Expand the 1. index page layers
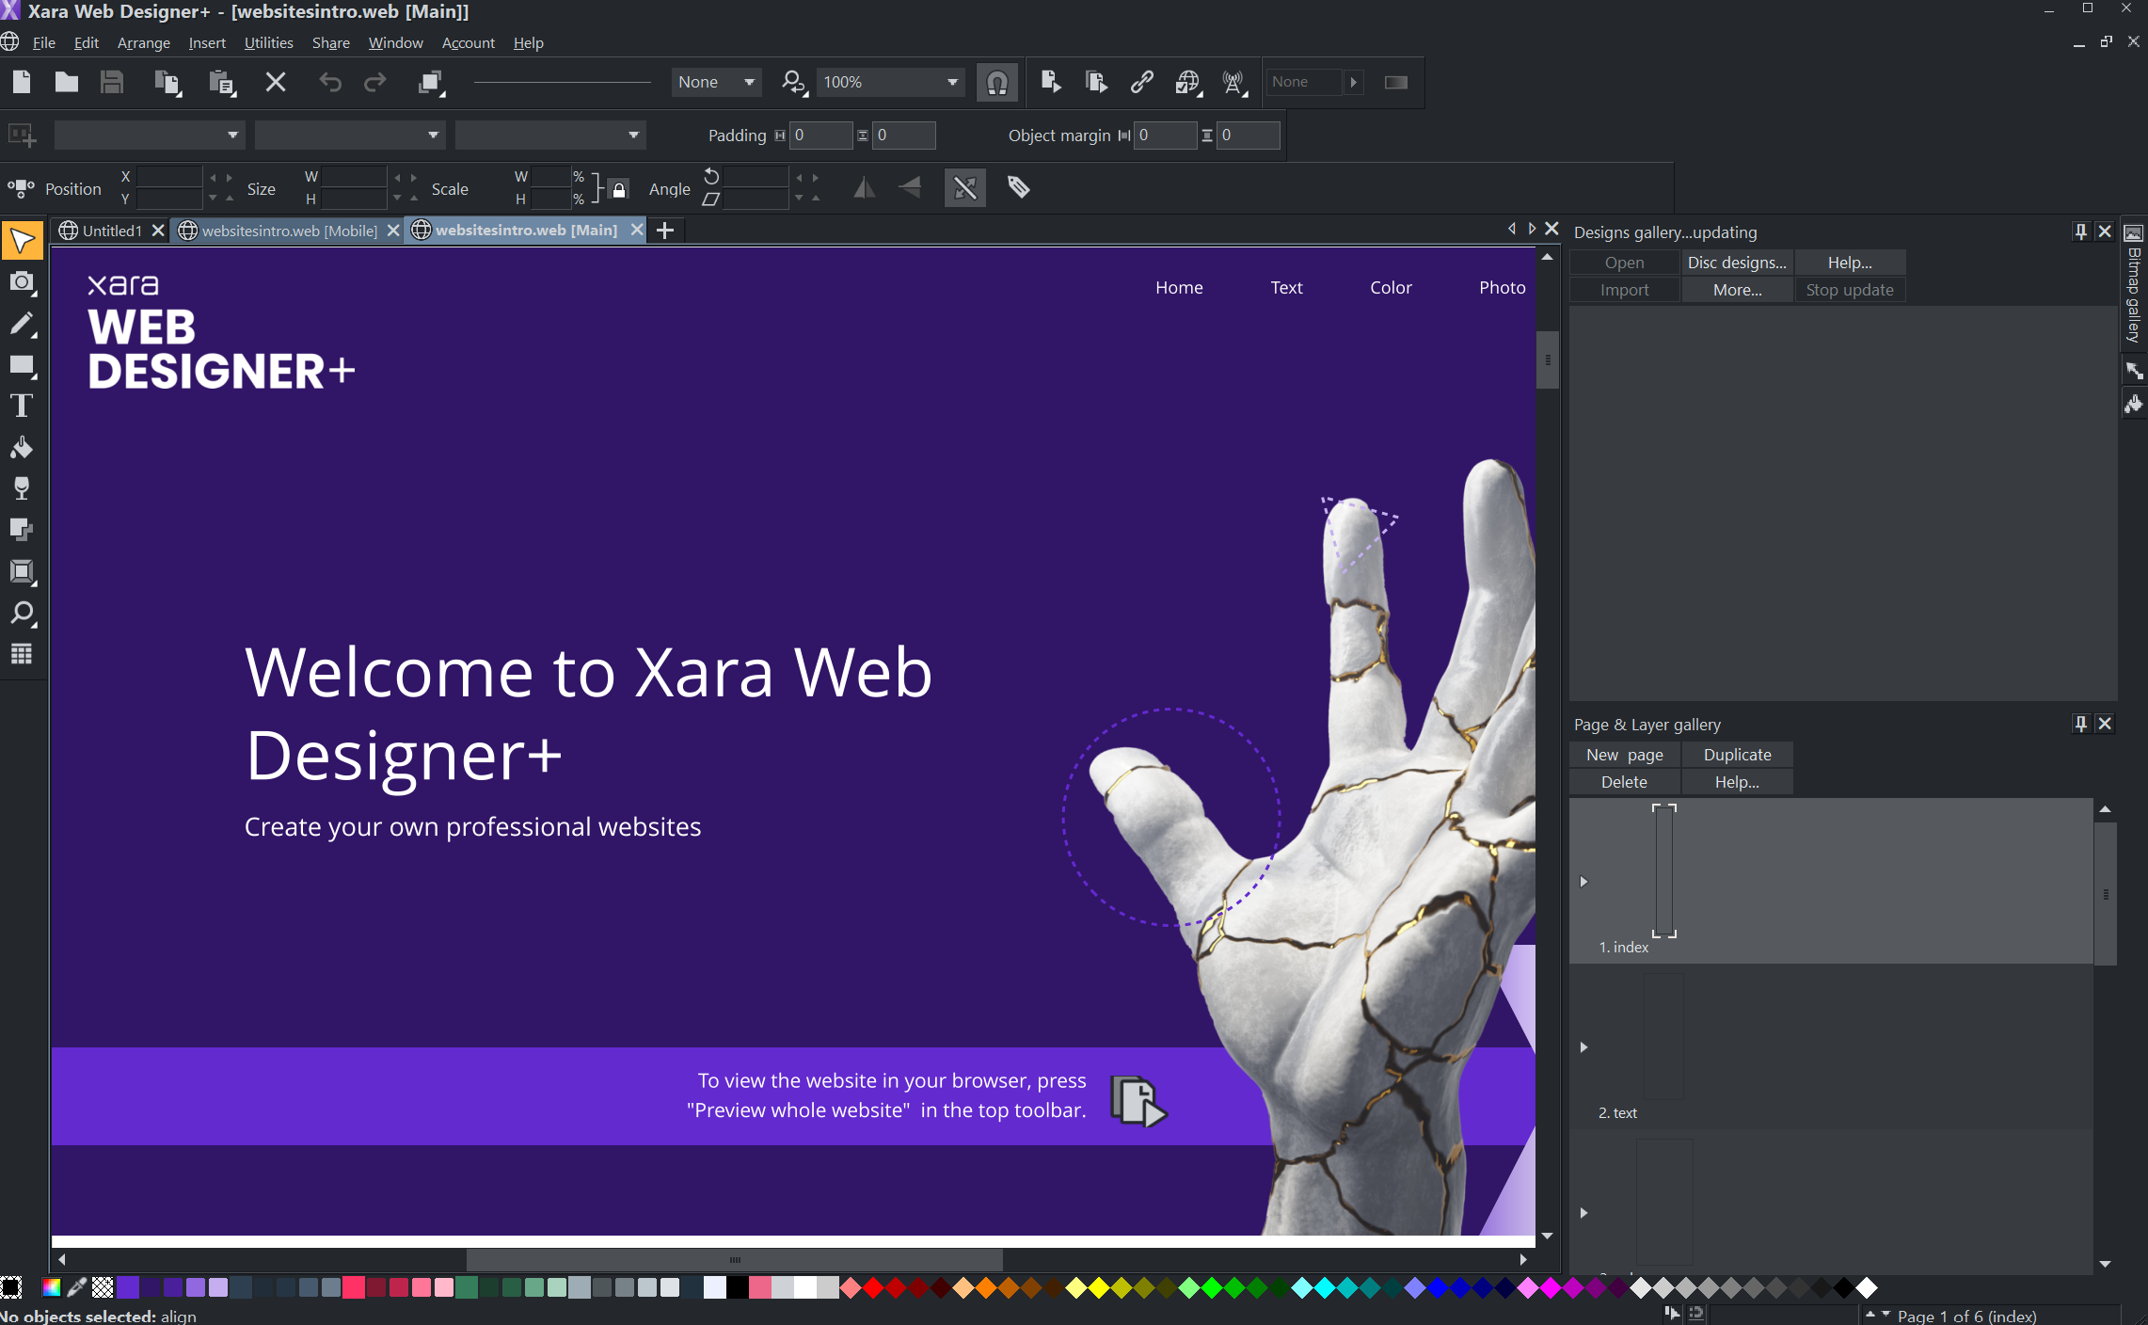 coord(1584,882)
